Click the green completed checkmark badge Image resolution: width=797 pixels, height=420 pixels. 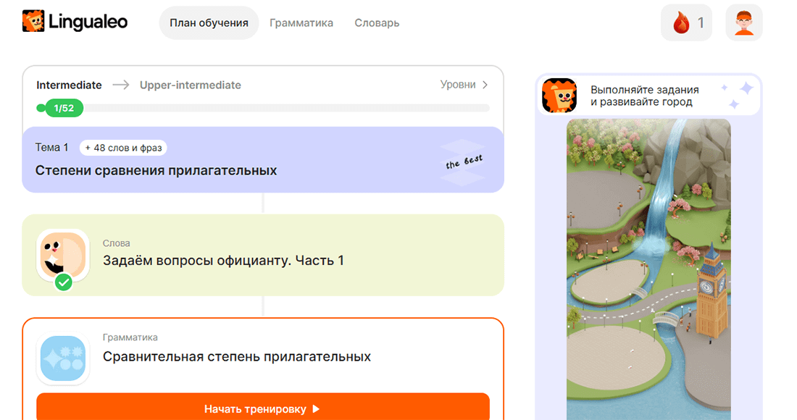pyautogui.click(x=64, y=282)
